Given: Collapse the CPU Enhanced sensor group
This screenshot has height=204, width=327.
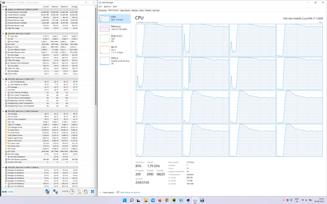Looking at the screenshot, I should click(3, 111).
